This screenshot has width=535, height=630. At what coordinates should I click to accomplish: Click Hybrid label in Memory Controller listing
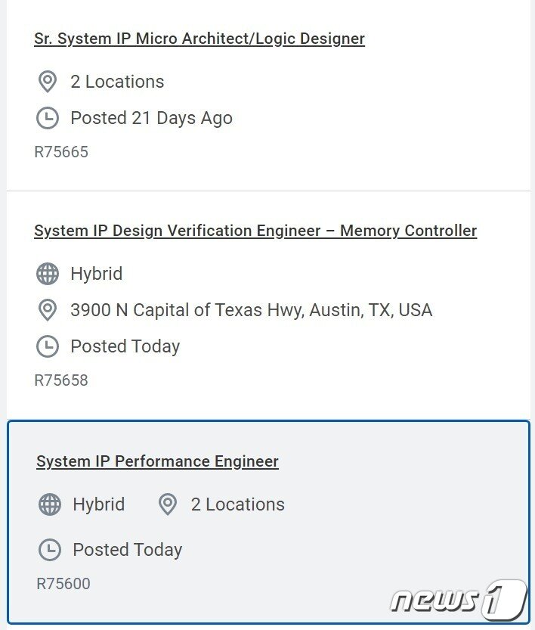pyautogui.click(x=96, y=274)
